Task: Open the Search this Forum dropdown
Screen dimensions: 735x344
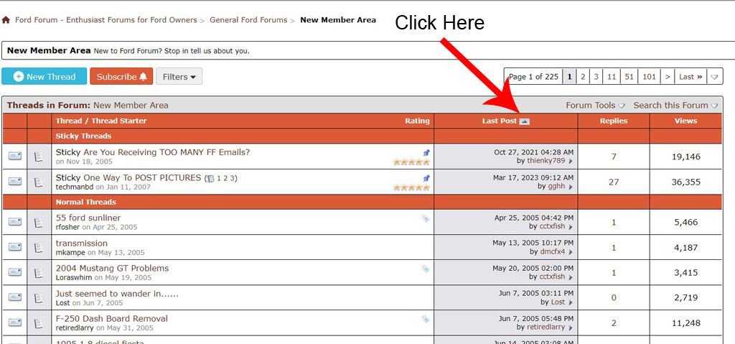Action: pos(675,106)
